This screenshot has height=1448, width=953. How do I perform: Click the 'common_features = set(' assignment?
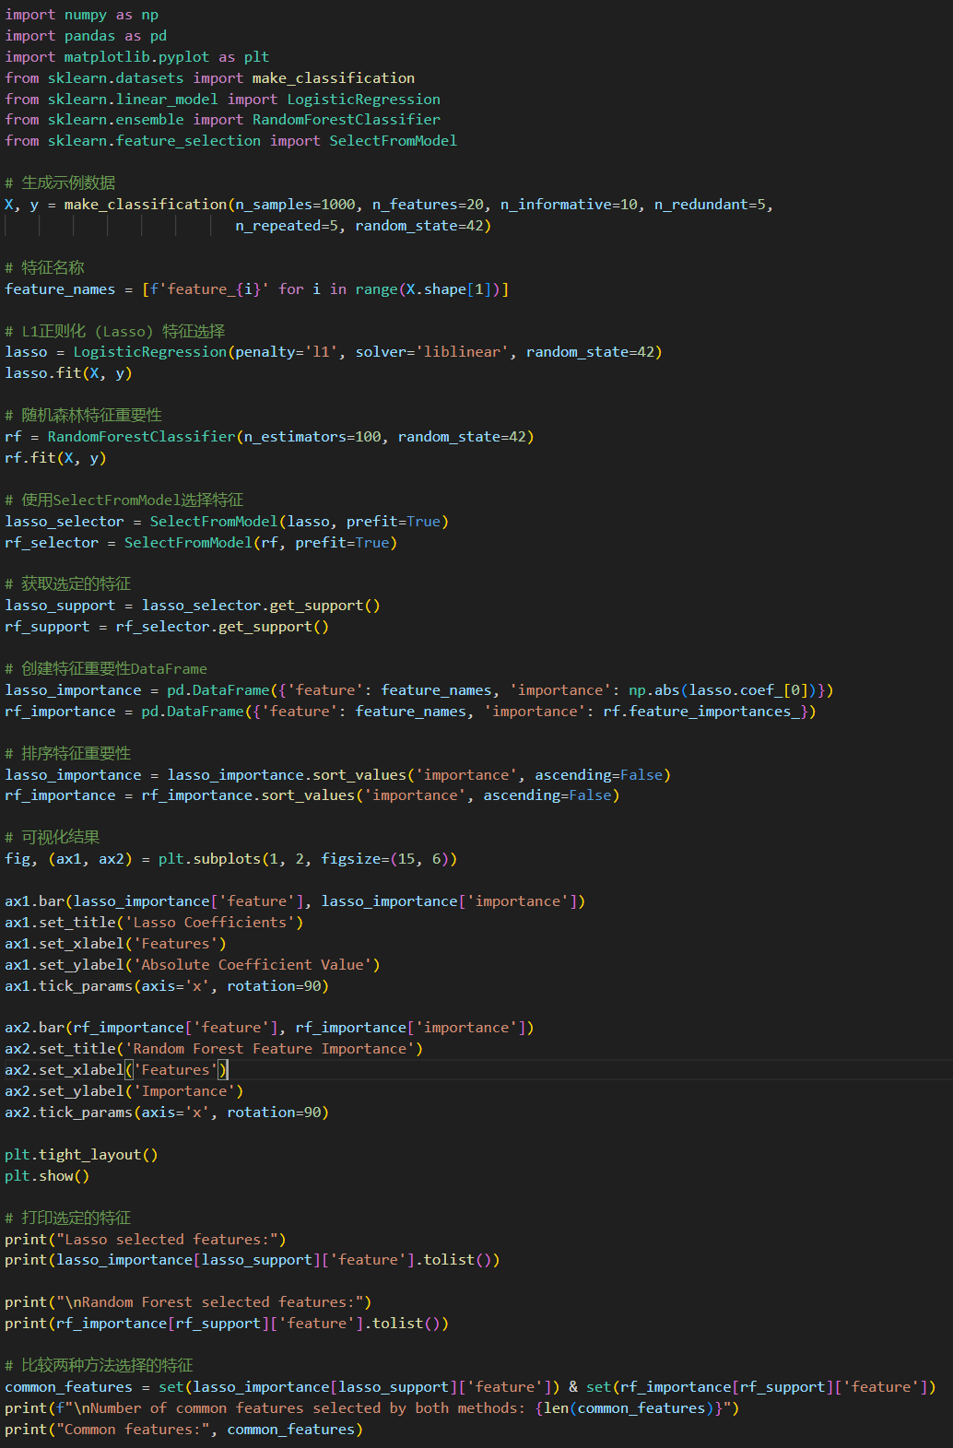[470, 1387]
